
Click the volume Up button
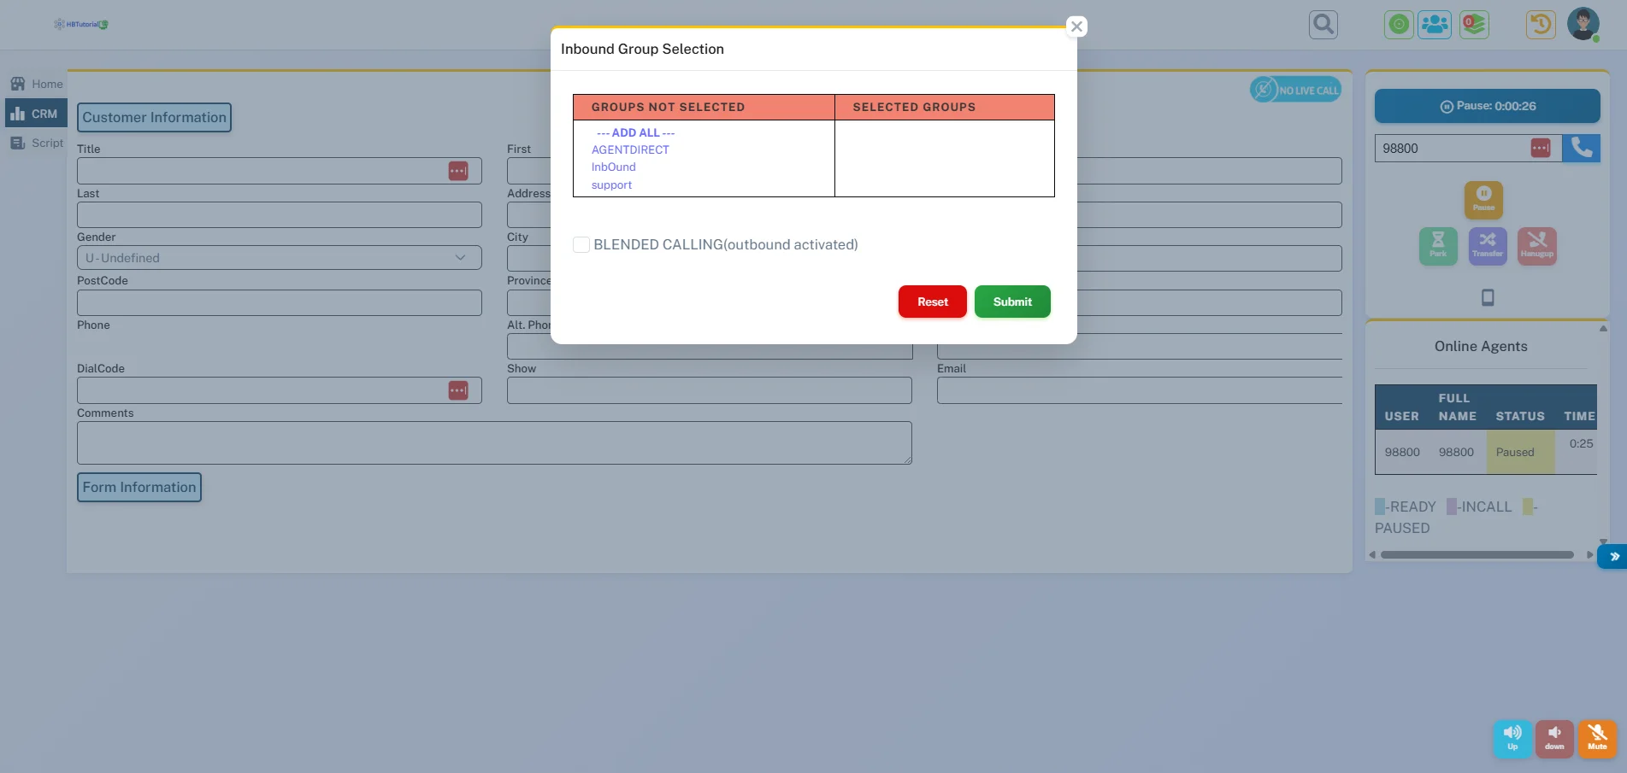click(1512, 739)
